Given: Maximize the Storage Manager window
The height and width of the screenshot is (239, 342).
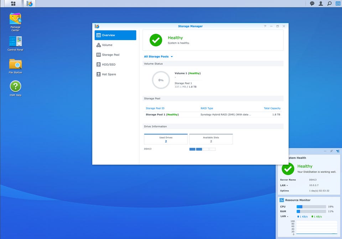Looking at the screenshot, I should (x=278, y=26).
